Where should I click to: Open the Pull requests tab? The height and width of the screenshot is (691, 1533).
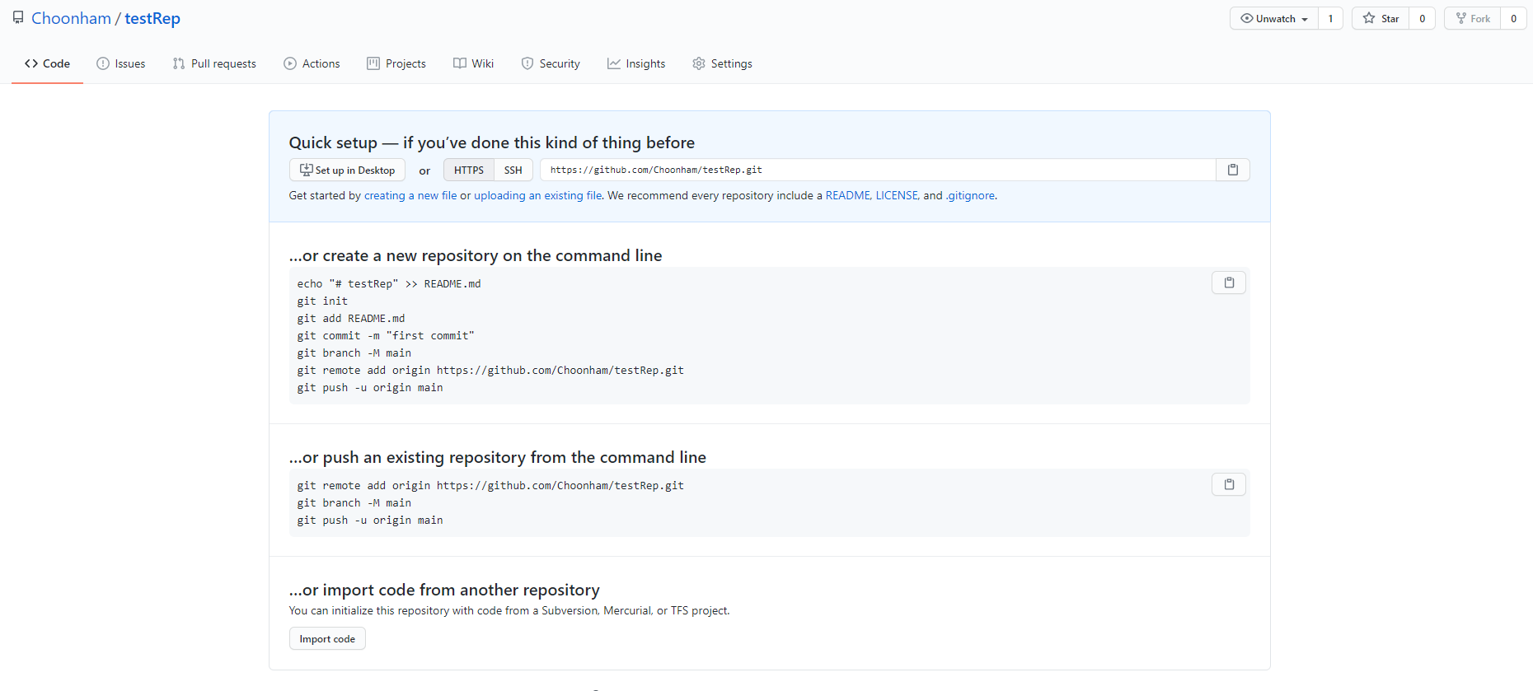tap(214, 63)
